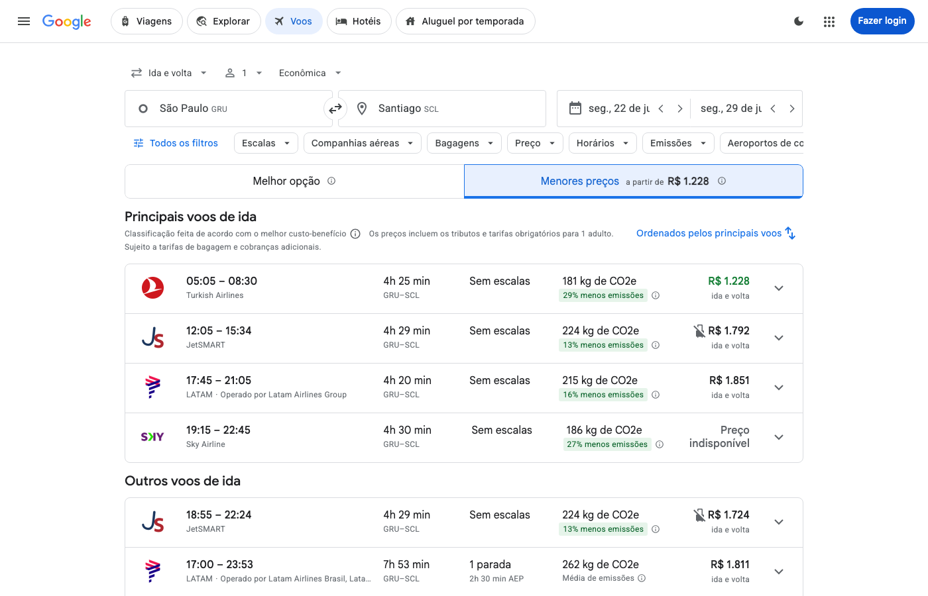The width and height of the screenshot is (928, 596).
Task: Click sort arrows icon for ordering flights
Action: coord(790,233)
